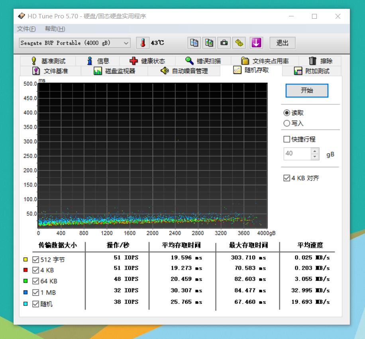Toggle the 4 KB 对齐 alignment checkbox
Screen dimensions: 365x339
pyautogui.click(x=287, y=178)
